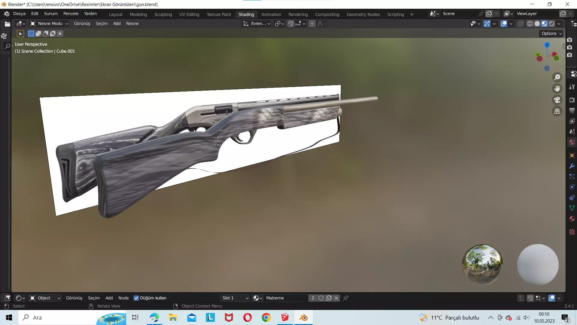Screen dimensions: 577x325
Task: Open Blender from the Windows taskbar
Action: (304, 317)
